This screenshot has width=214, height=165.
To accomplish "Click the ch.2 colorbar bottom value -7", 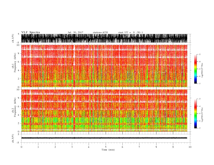I will (199, 128).
